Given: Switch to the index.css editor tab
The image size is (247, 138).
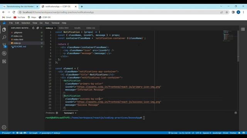Looking at the screenshot, I should (91, 28).
